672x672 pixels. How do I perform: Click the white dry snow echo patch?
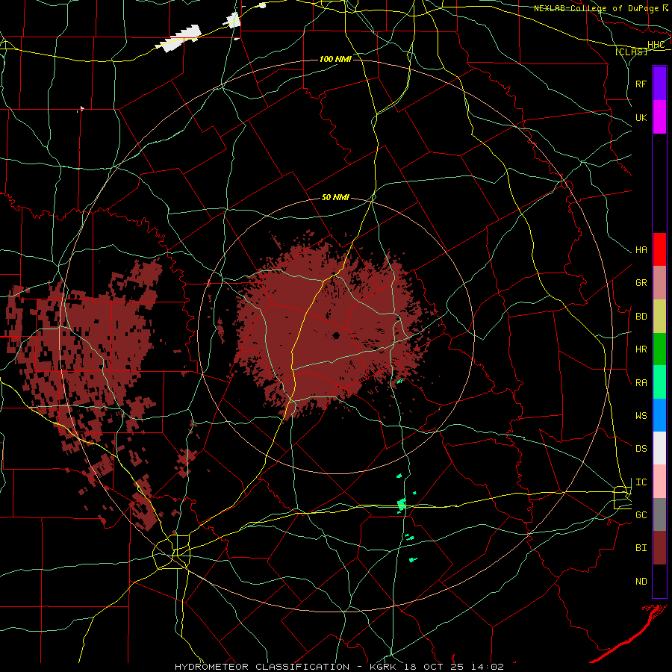tap(179, 38)
